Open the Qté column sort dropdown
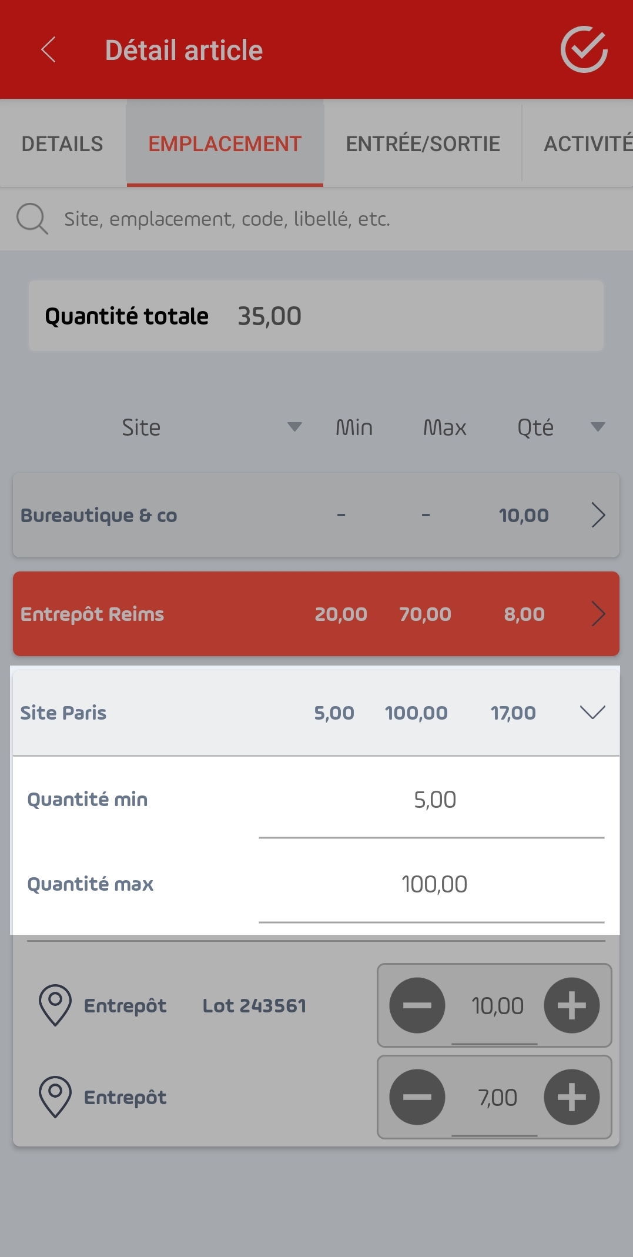 tap(598, 427)
